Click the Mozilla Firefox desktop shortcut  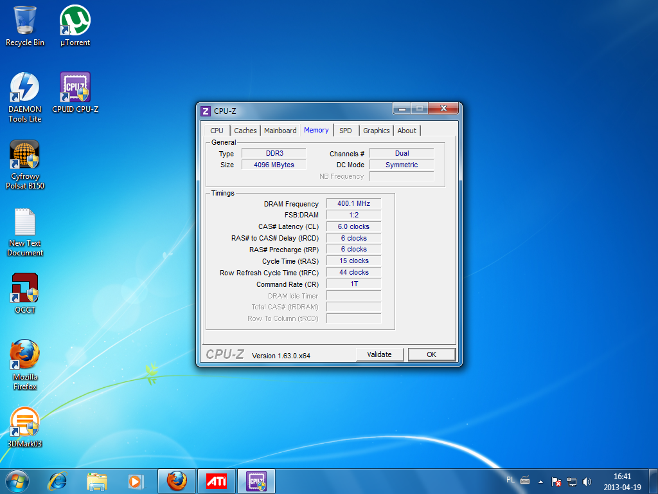point(25,356)
